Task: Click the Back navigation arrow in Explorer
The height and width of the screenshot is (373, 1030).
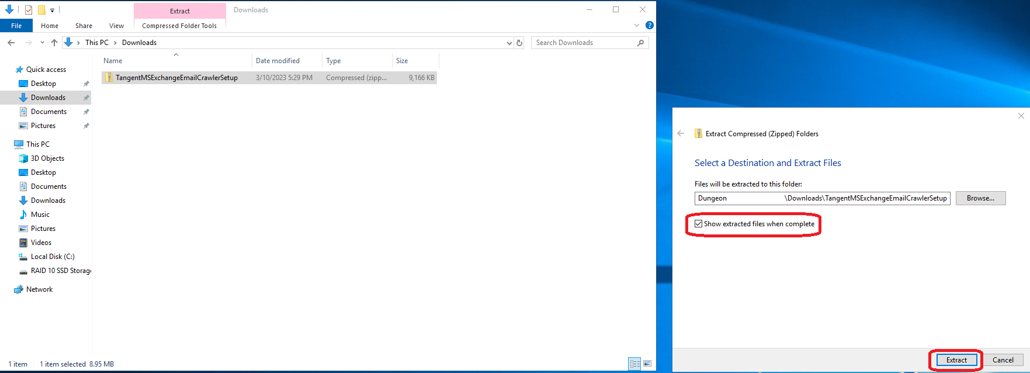Action: 11,43
